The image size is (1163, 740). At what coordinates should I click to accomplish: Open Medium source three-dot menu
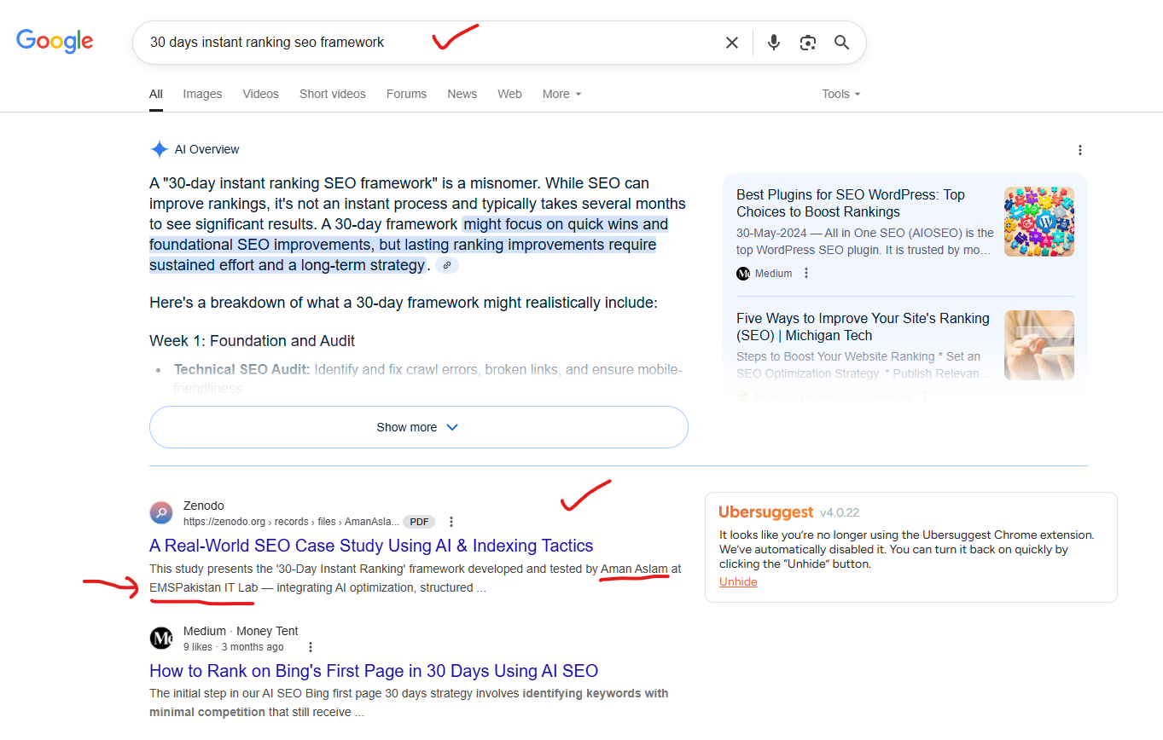(x=806, y=274)
